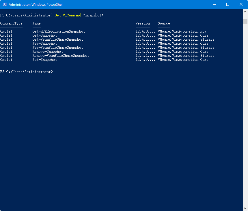Click the Version column header
The width and height of the screenshot is (248, 211).
click(x=143, y=23)
